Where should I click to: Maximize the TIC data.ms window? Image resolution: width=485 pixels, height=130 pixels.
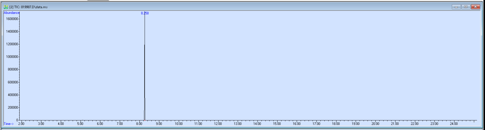tap(466, 7)
